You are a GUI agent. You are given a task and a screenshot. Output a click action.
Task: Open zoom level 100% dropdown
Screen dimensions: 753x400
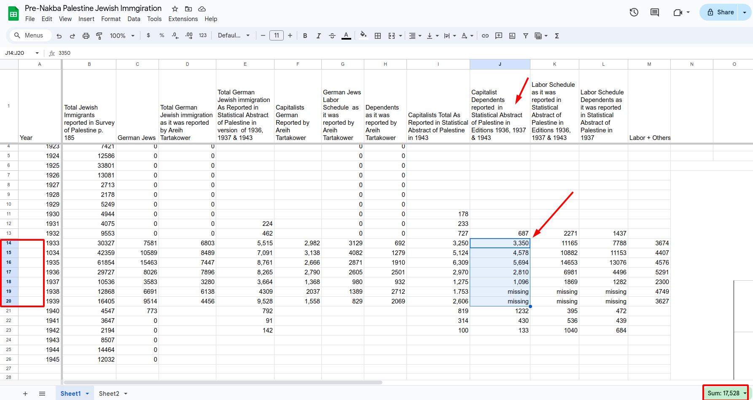pyautogui.click(x=122, y=36)
